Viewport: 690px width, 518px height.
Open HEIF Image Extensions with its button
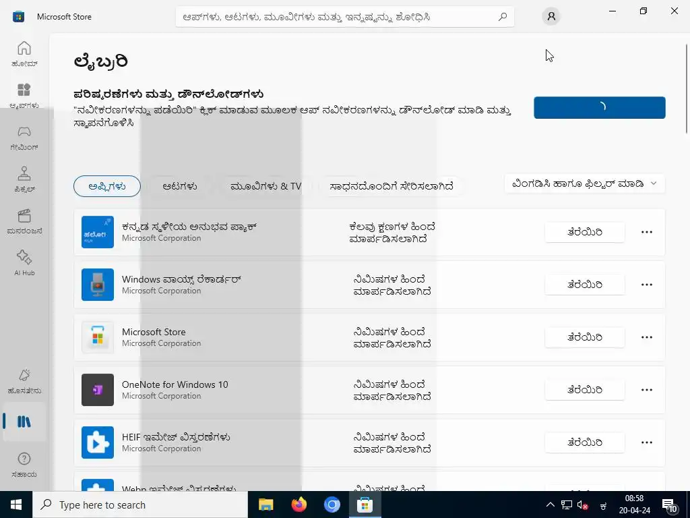[584, 442]
